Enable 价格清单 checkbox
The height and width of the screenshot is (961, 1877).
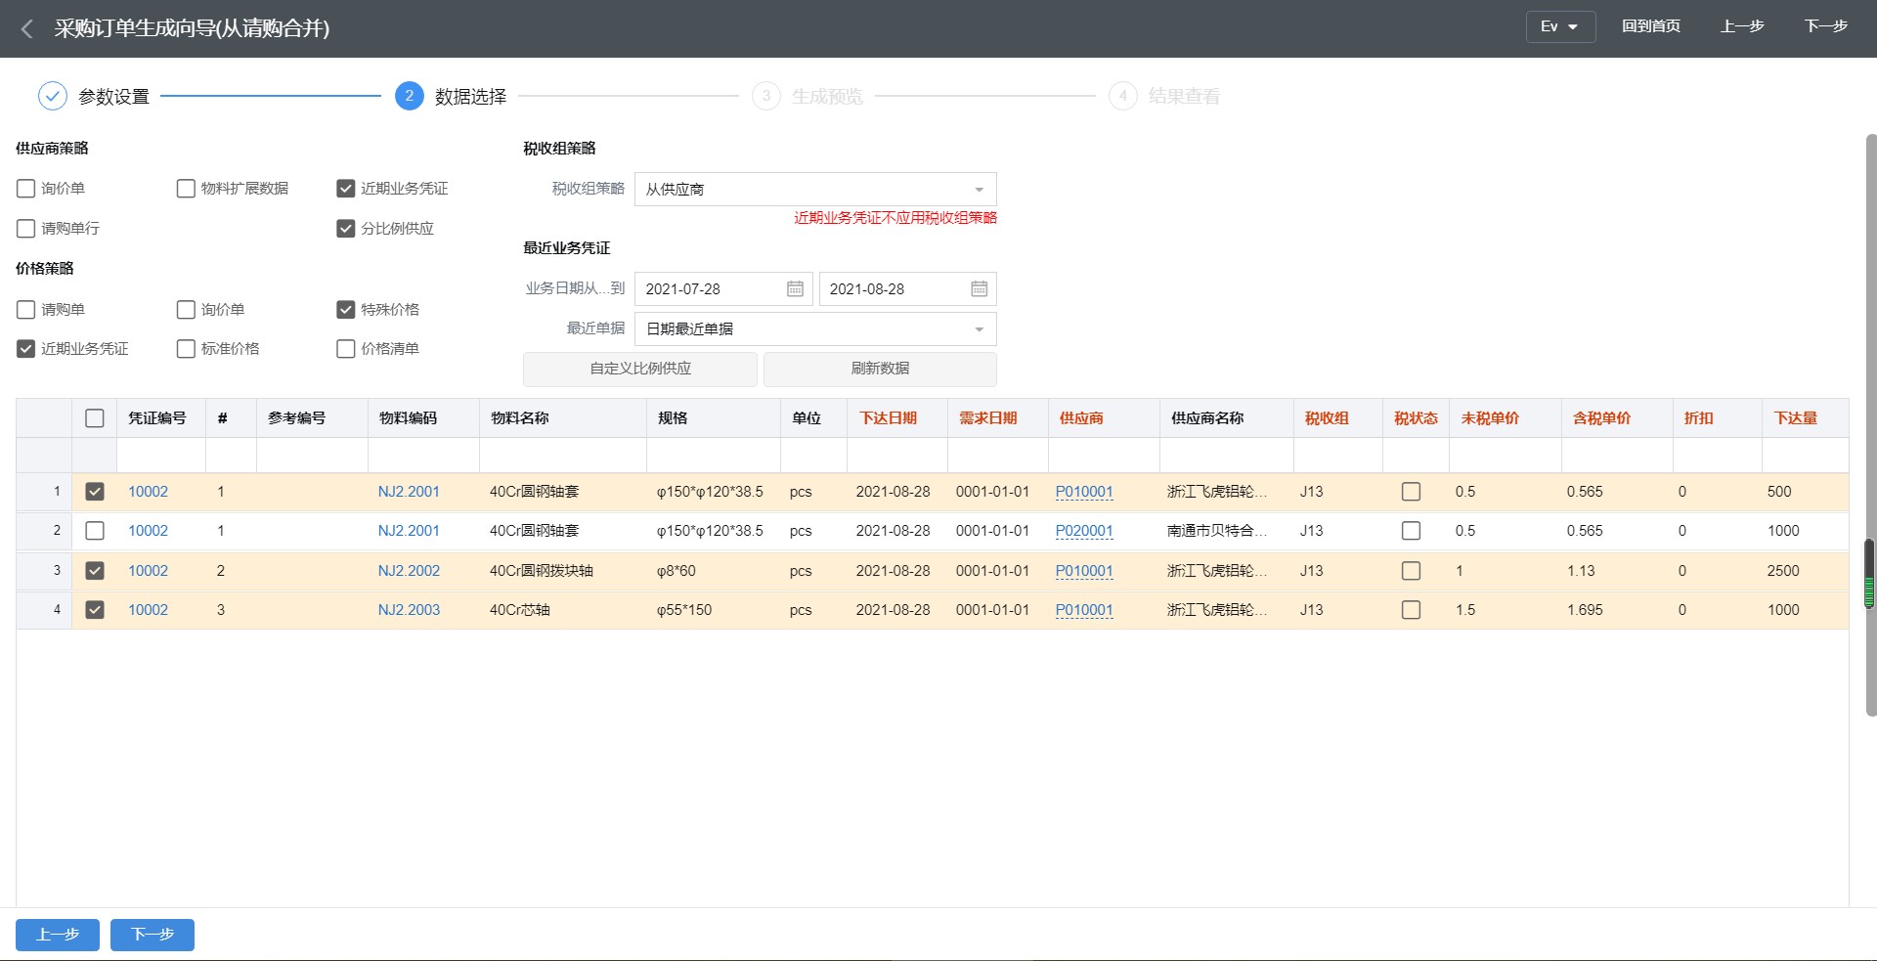pyautogui.click(x=346, y=349)
